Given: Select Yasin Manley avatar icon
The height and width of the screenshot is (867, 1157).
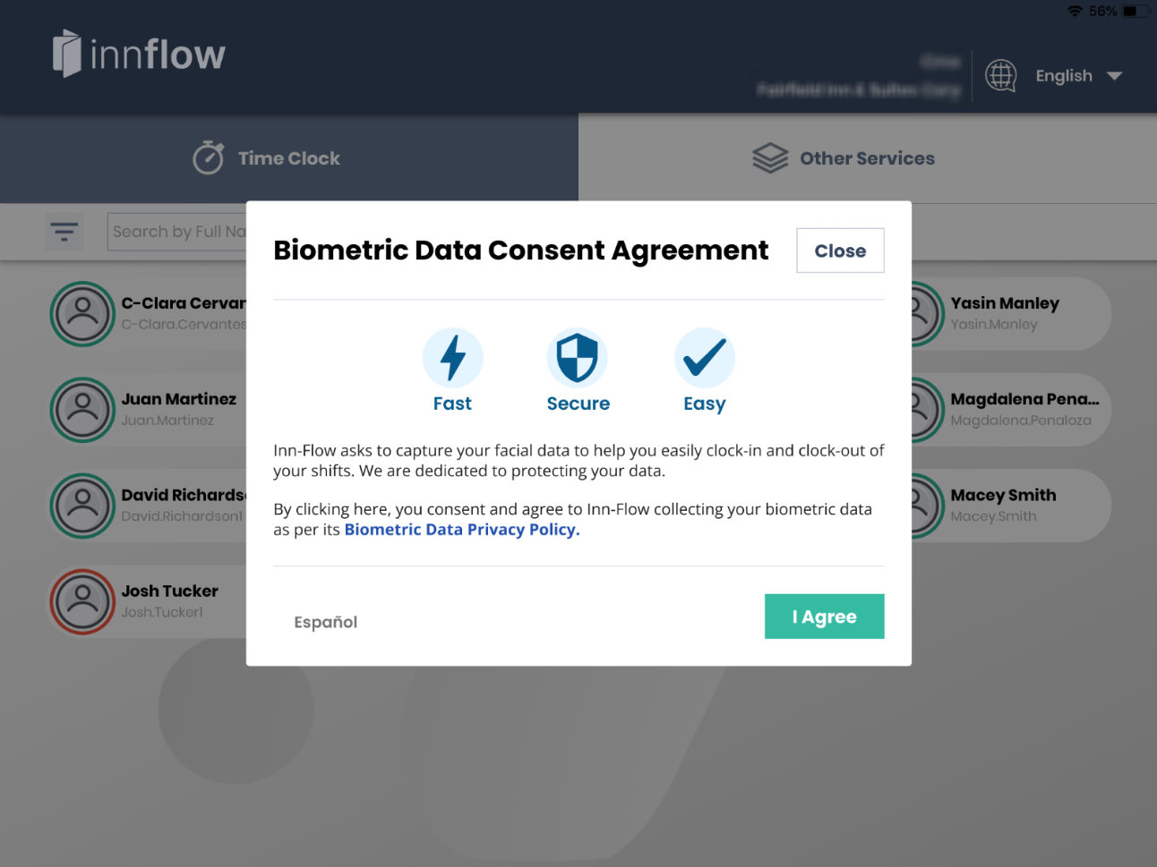Looking at the screenshot, I should [x=928, y=314].
